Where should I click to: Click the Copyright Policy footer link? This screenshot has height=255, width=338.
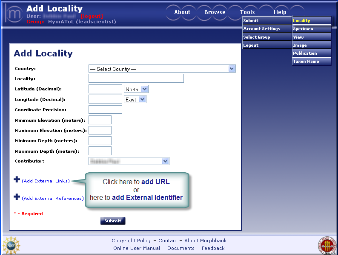pos(131,241)
